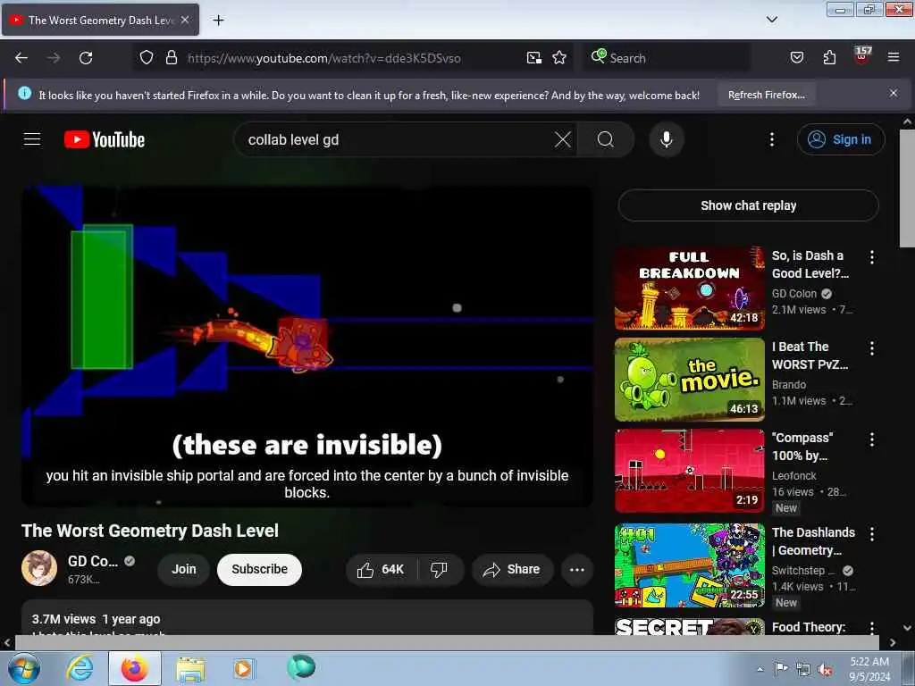Click the muted volume tray icon
The image size is (915, 686).
[x=825, y=669]
